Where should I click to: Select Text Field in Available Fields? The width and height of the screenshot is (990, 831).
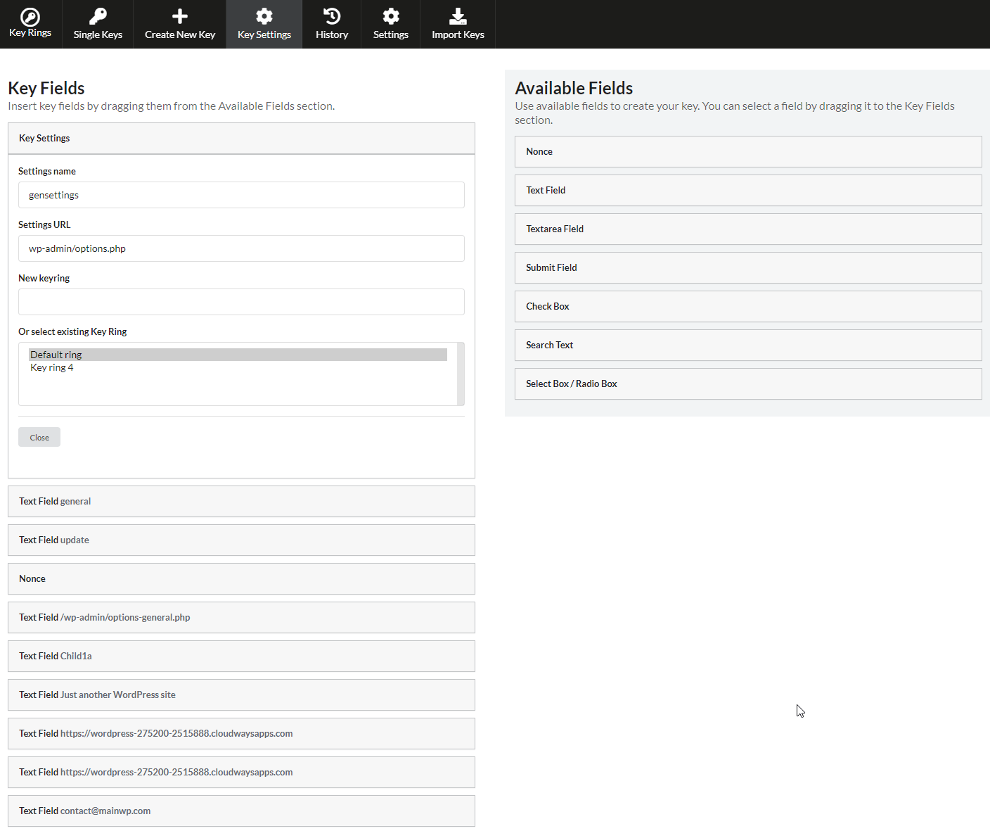click(748, 190)
